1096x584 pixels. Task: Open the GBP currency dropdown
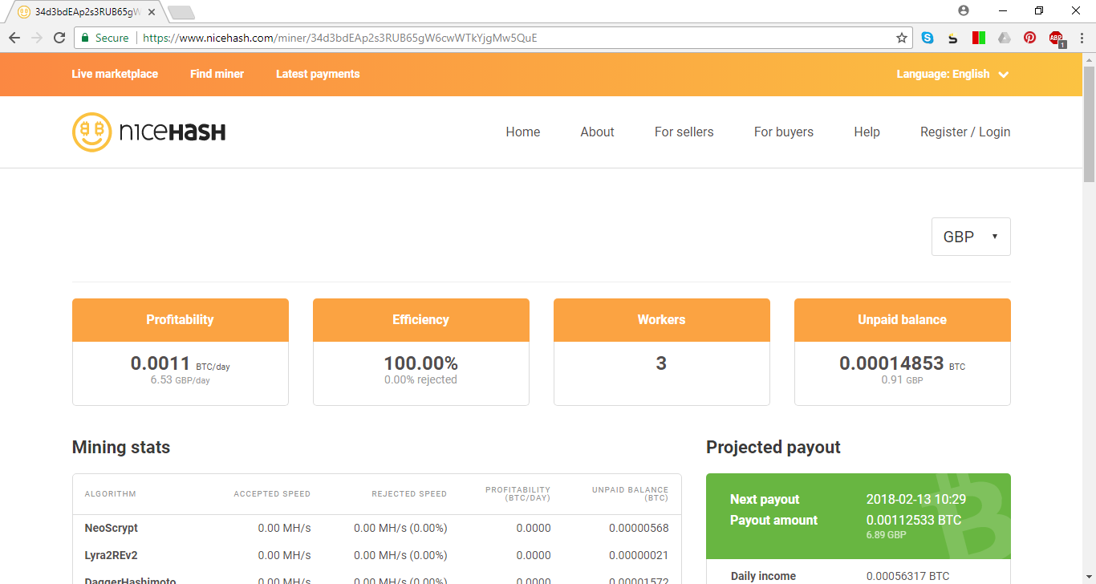(x=971, y=237)
